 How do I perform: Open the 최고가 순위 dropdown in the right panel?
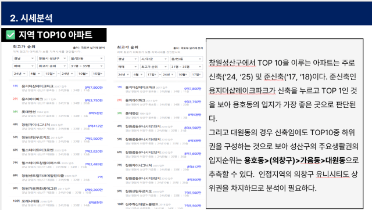tap(154, 67)
